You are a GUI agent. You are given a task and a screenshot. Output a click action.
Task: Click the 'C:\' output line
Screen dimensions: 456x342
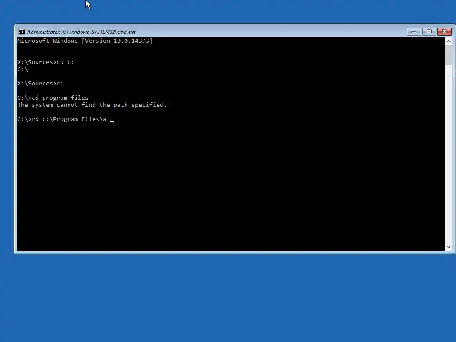23,69
